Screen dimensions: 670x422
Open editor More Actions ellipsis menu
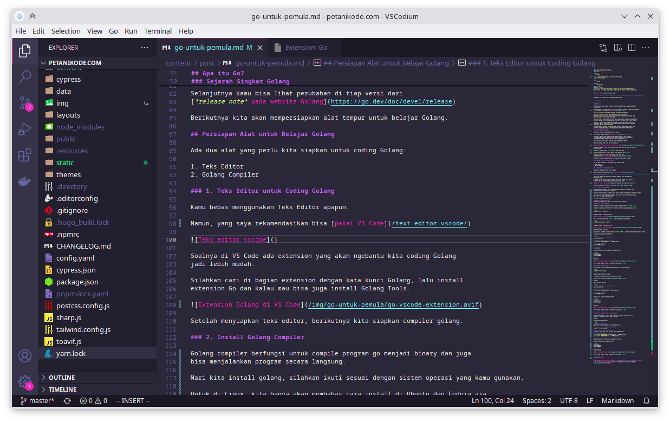point(646,48)
